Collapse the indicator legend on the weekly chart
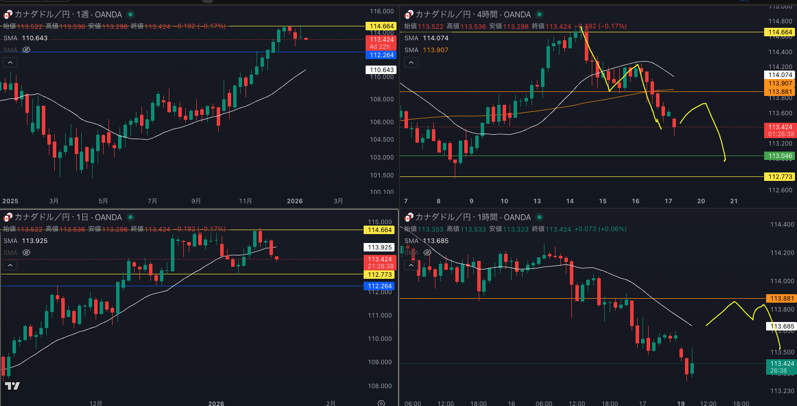Viewport: 797px width, 406px height. 10,63
